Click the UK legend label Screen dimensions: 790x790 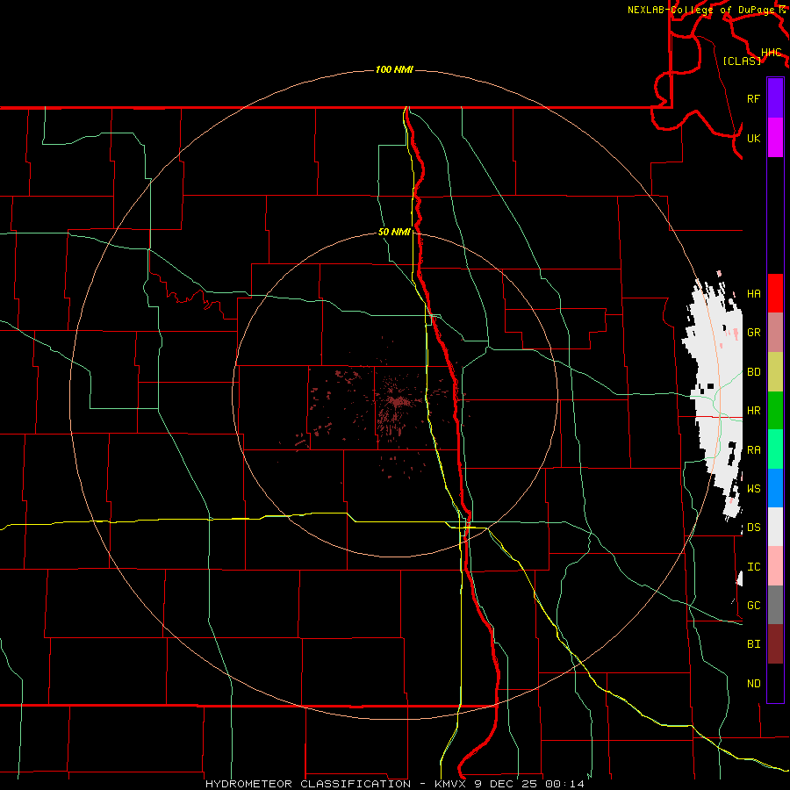click(754, 138)
